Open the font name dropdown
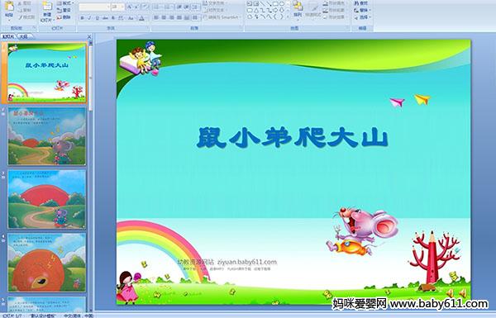The width and height of the screenshot is (496, 318). (x=94, y=7)
